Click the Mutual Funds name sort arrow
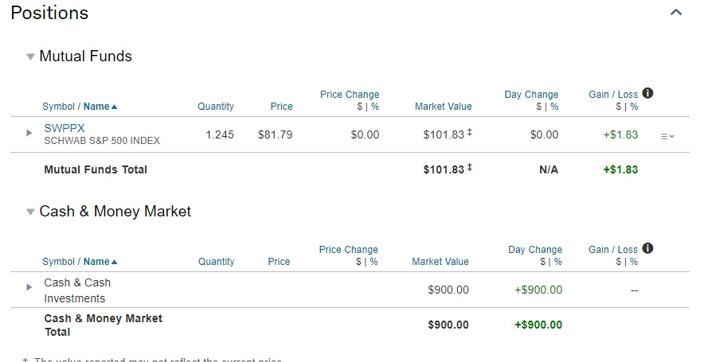The image size is (704, 362). click(x=115, y=107)
